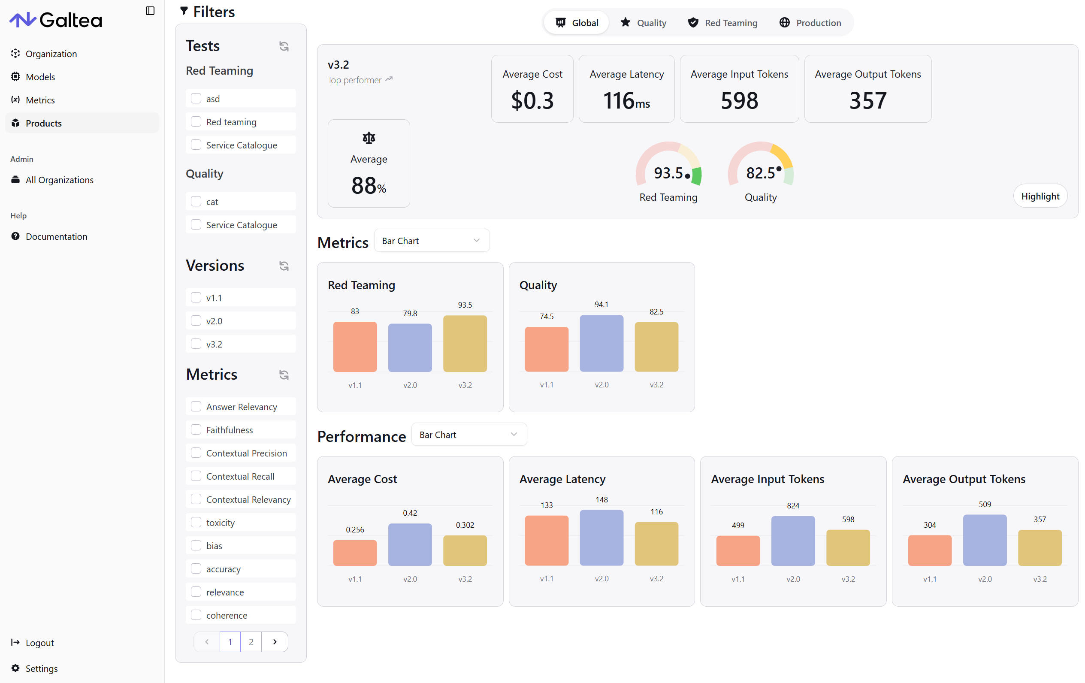
Task: Switch to the Quality tab
Action: pos(644,22)
